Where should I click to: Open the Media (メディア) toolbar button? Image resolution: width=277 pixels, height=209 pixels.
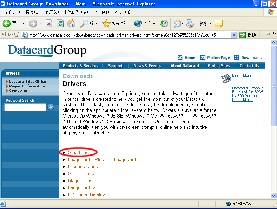coord(145,24)
